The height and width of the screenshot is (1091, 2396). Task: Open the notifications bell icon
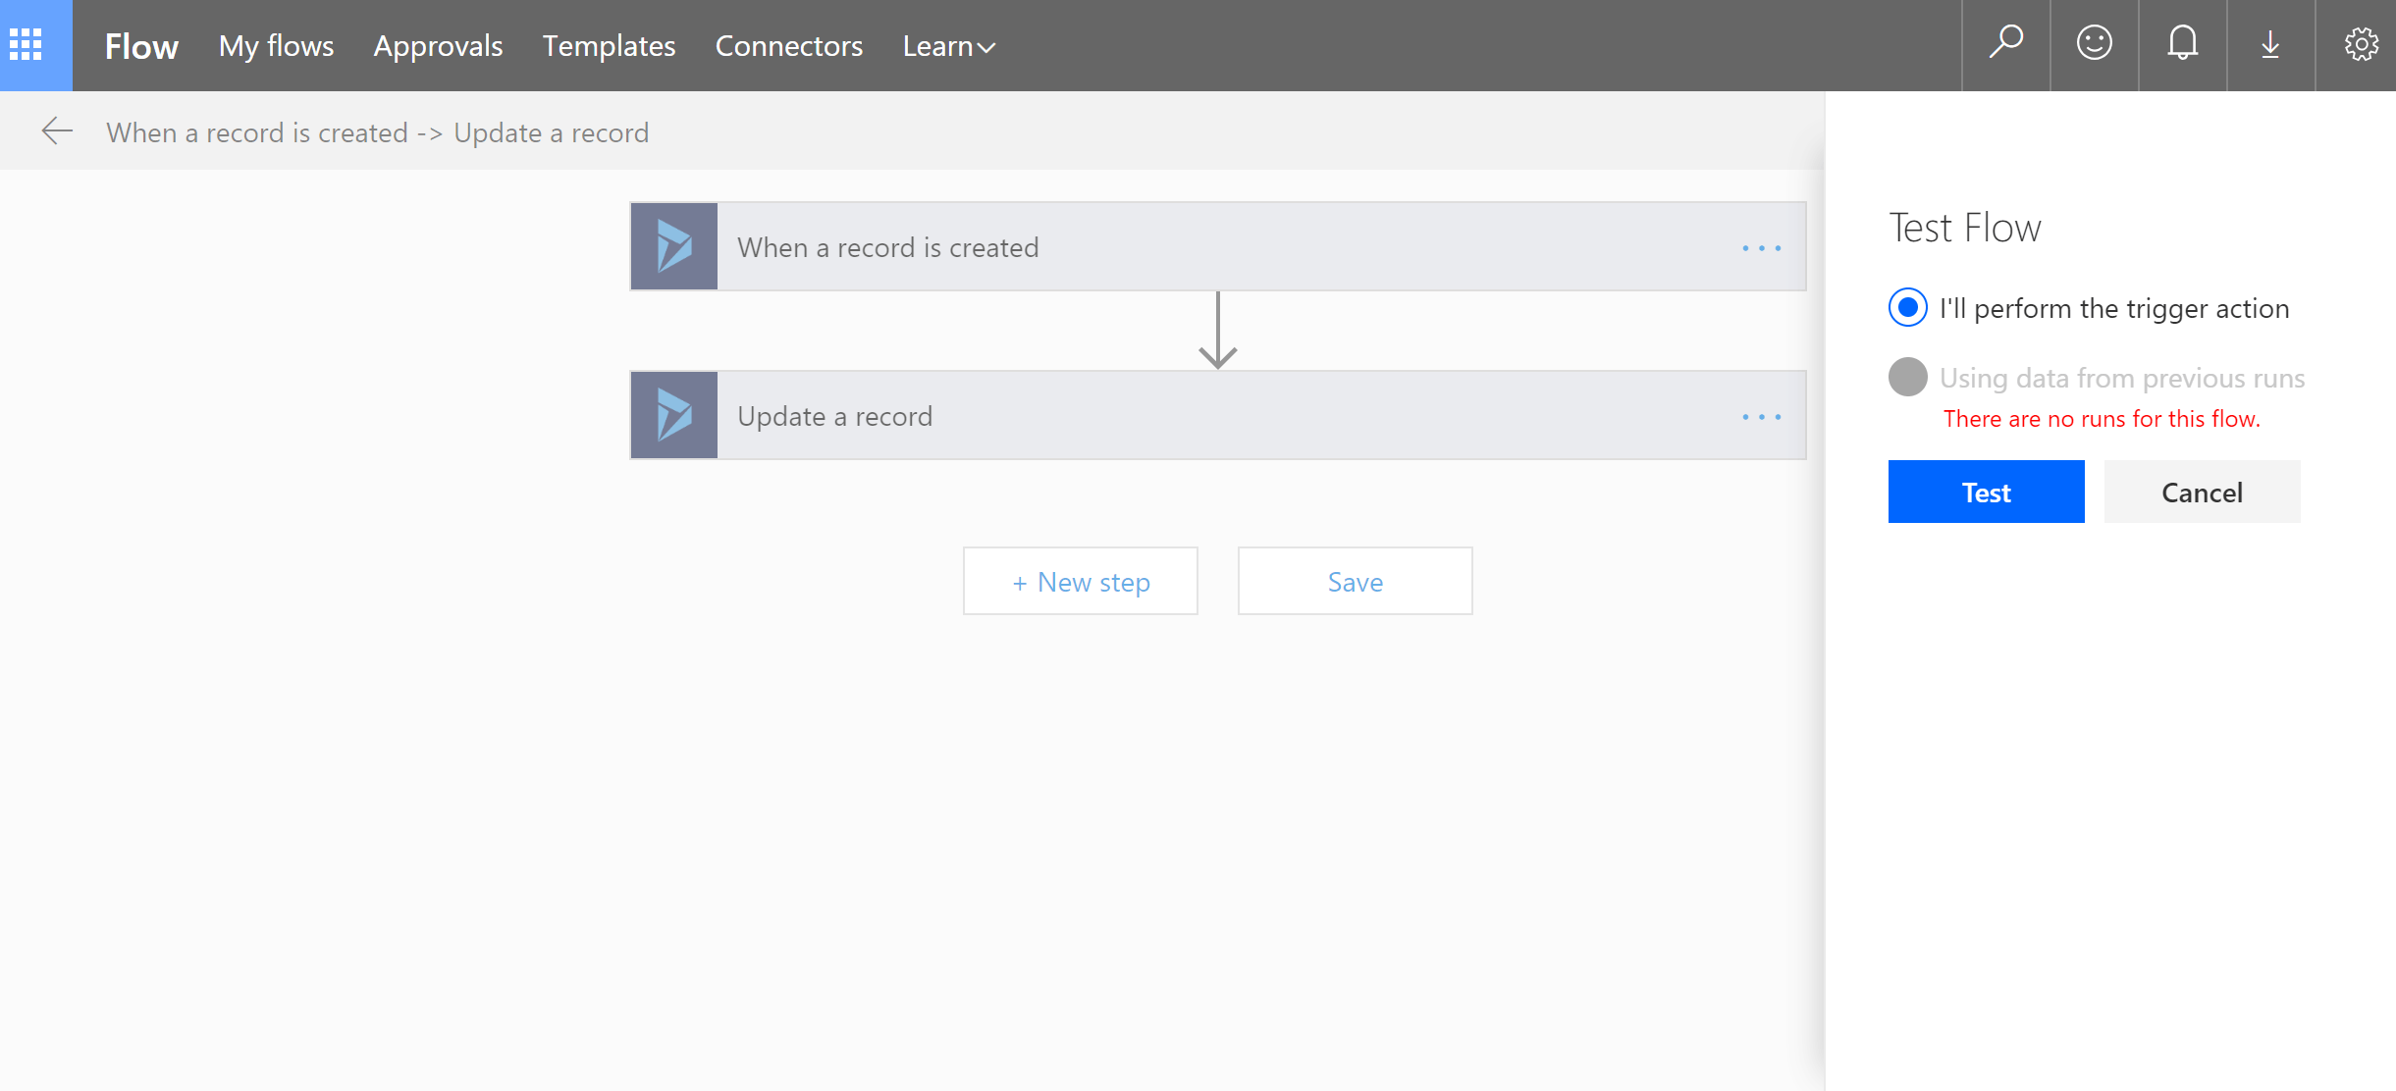2182,44
